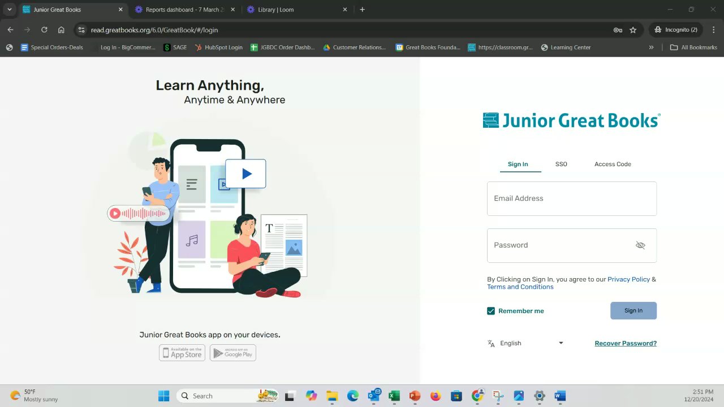Open the JGBDC Order Dashboard bookmark
Screen dimensions: 724x407
tap(282, 47)
